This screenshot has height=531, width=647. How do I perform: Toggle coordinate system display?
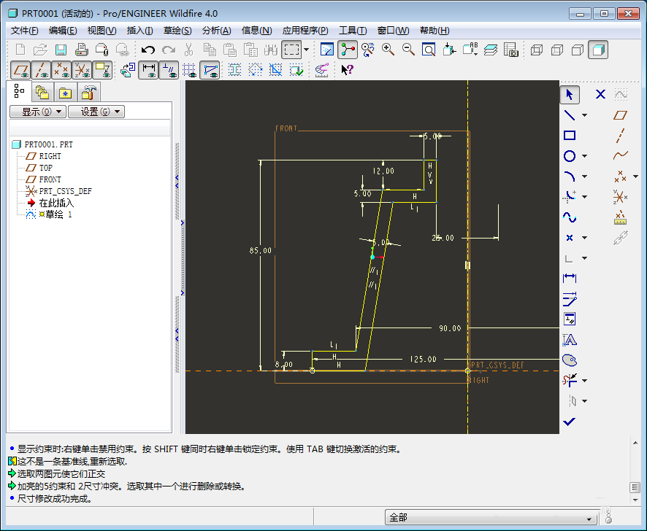click(x=82, y=70)
